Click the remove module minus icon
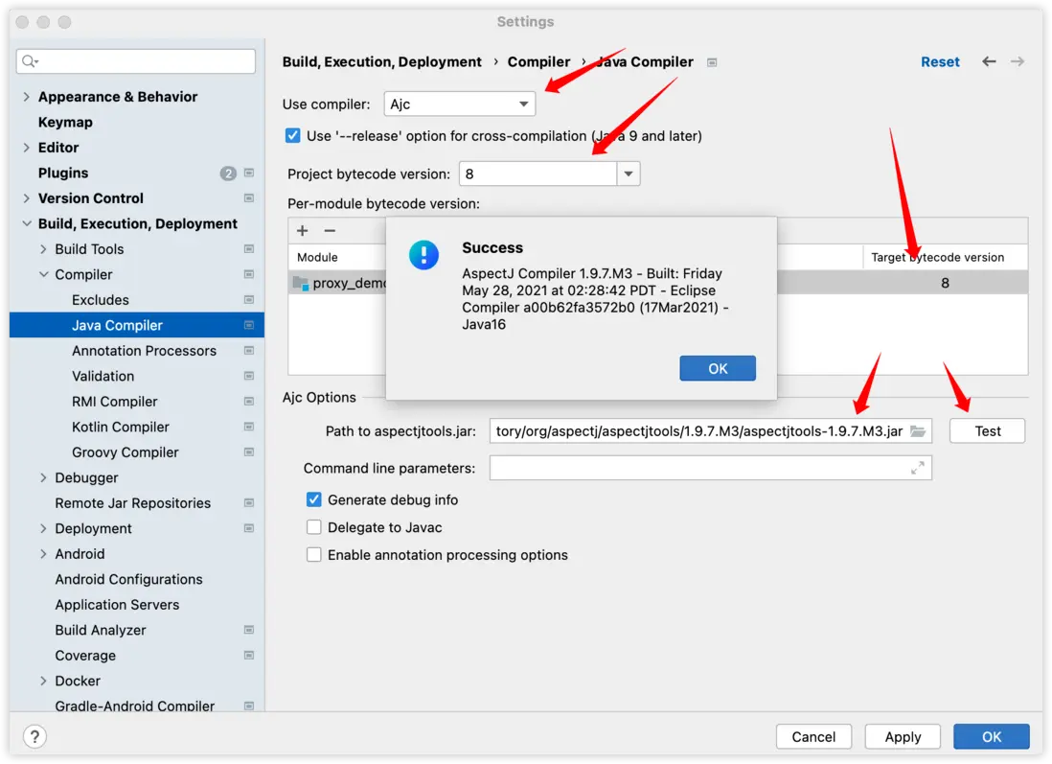This screenshot has width=1052, height=764. click(330, 231)
